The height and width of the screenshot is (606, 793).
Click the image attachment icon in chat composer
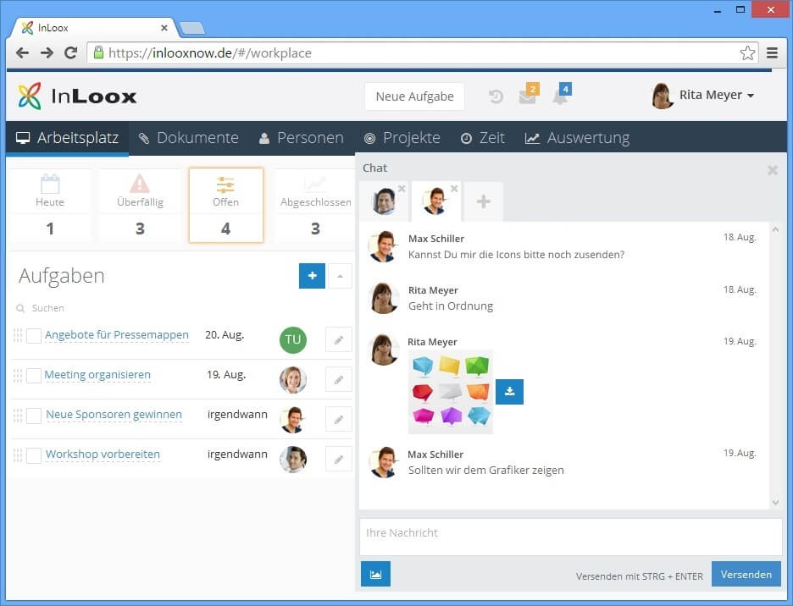tap(375, 573)
